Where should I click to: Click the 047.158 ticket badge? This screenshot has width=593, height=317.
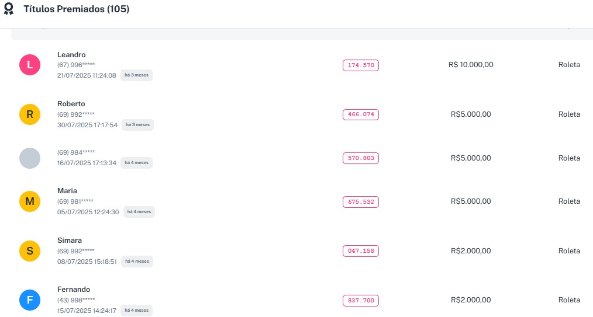point(361,251)
